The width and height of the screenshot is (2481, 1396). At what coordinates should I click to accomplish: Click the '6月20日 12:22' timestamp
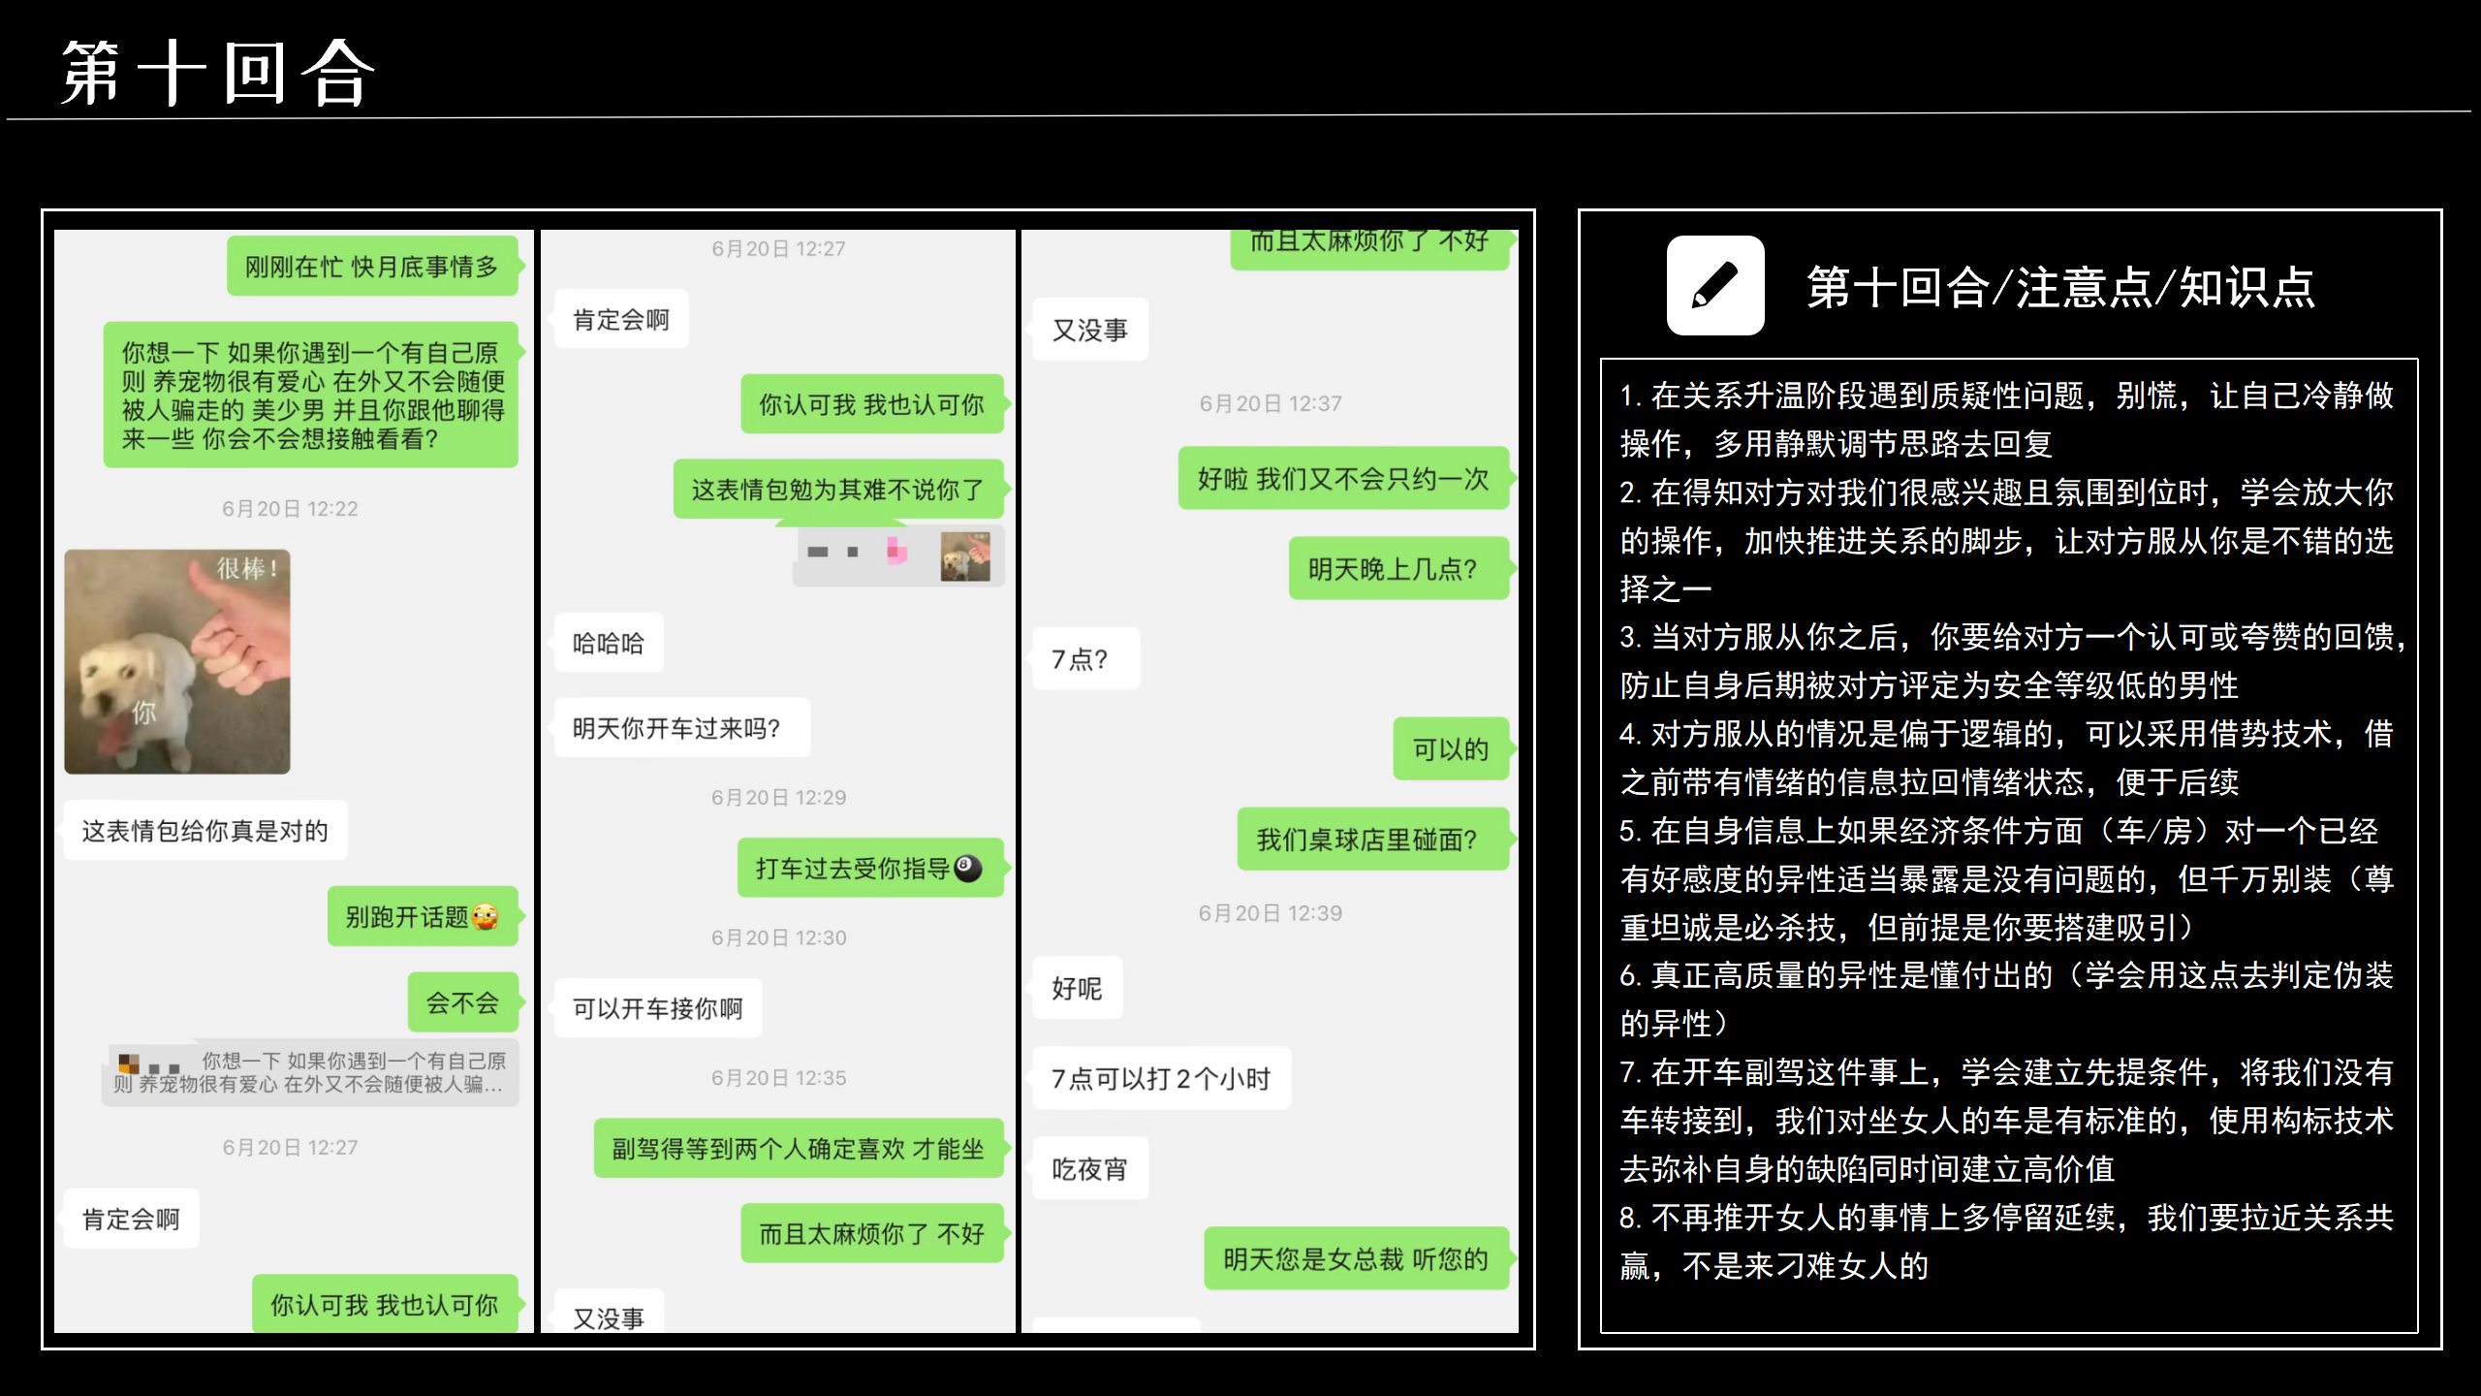click(290, 508)
